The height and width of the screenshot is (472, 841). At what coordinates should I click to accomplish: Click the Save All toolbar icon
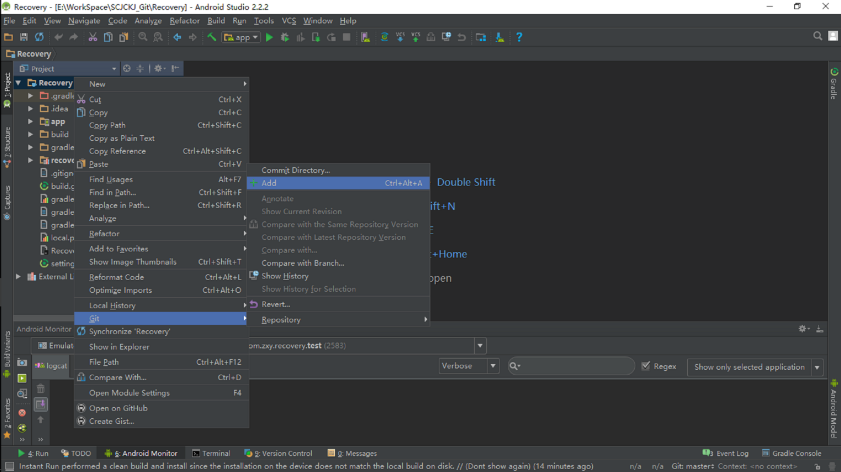pos(24,37)
